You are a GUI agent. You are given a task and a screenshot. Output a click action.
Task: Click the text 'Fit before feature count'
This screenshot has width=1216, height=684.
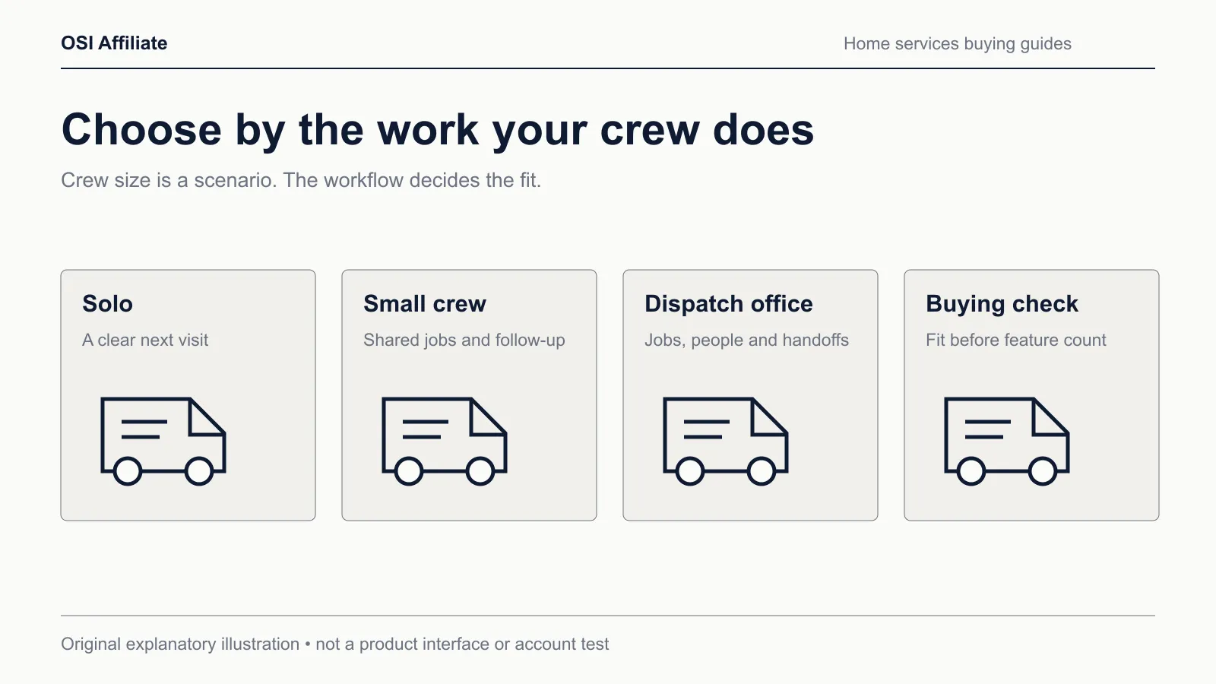pyautogui.click(x=1016, y=340)
